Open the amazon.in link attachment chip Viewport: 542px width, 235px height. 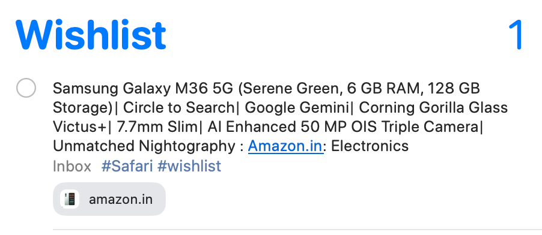click(109, 199)
